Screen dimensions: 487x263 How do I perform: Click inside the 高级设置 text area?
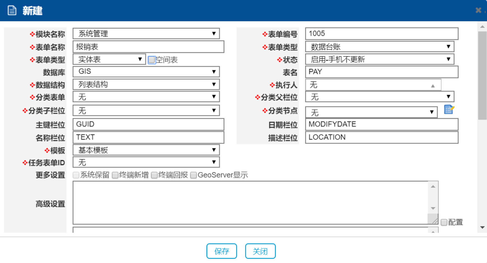click(250, 203)
